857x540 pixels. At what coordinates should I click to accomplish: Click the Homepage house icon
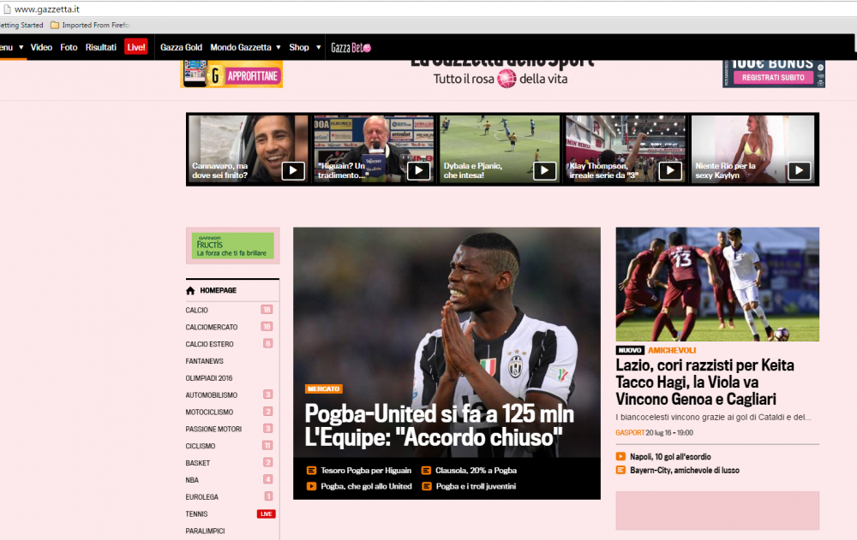pyautogui.click(x=190, y=290)
